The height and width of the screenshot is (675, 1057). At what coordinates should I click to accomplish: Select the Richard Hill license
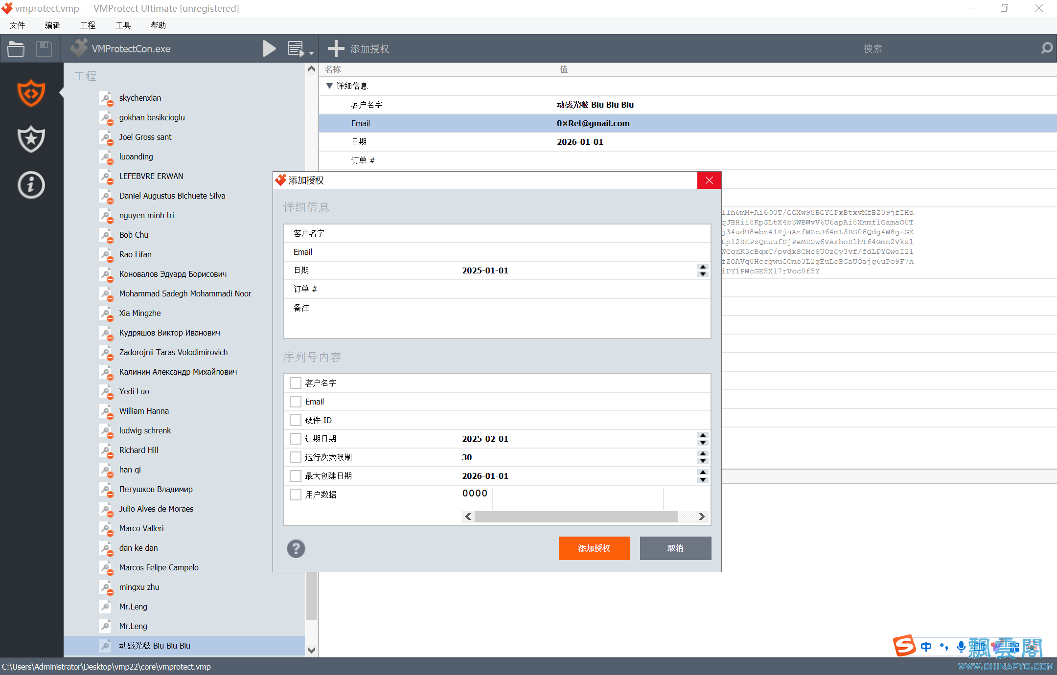138,450
